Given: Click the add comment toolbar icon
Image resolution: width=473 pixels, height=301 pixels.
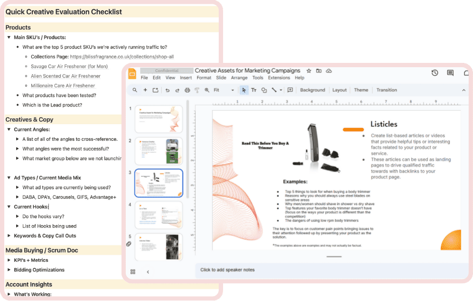Looking at the screenshot, I should coord(290,90).
